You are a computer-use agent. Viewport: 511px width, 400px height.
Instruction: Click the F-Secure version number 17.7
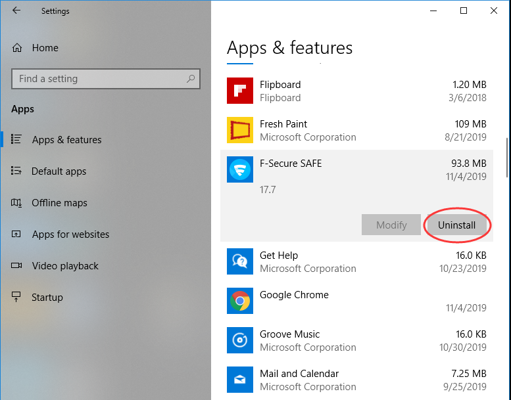click(268, 189)
